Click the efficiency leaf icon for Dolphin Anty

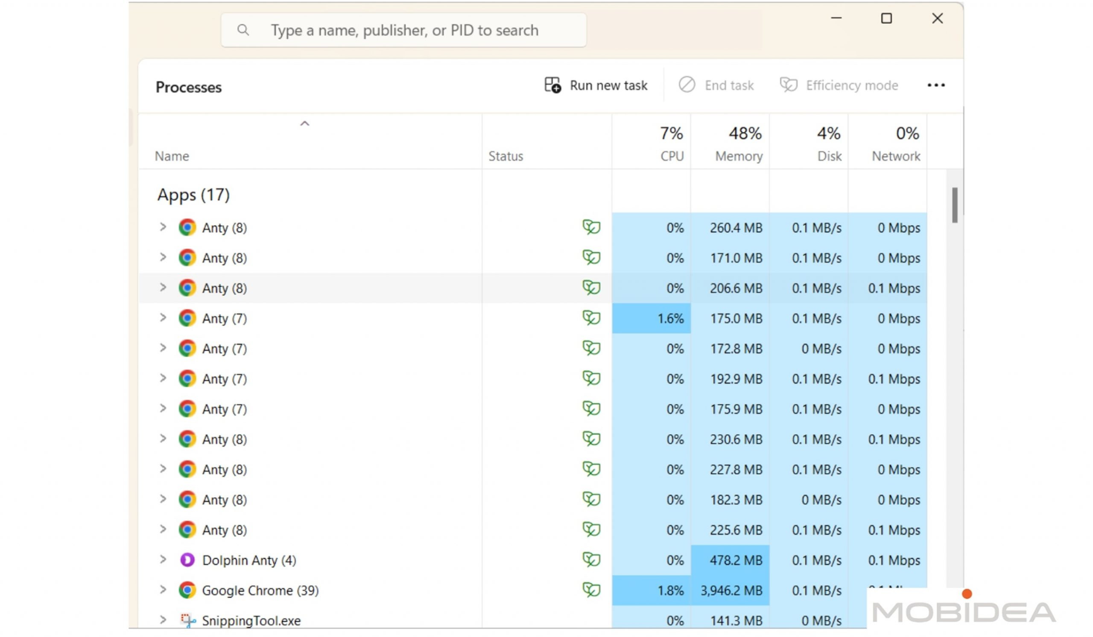click(x=591, y=559)
